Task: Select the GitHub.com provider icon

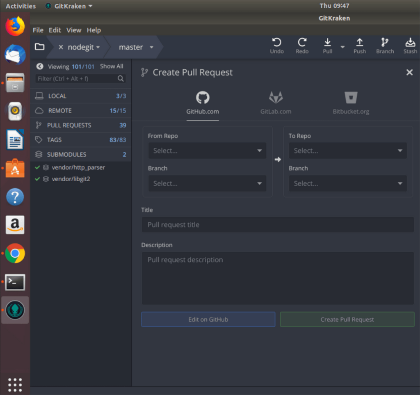Action: click(202, 102)
